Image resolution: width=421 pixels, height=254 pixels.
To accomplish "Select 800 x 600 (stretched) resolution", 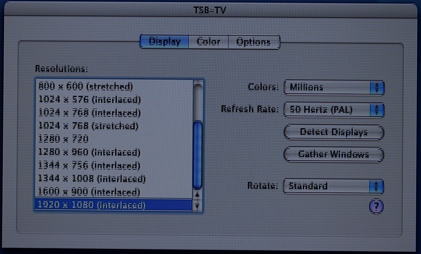I will point(114,86).
